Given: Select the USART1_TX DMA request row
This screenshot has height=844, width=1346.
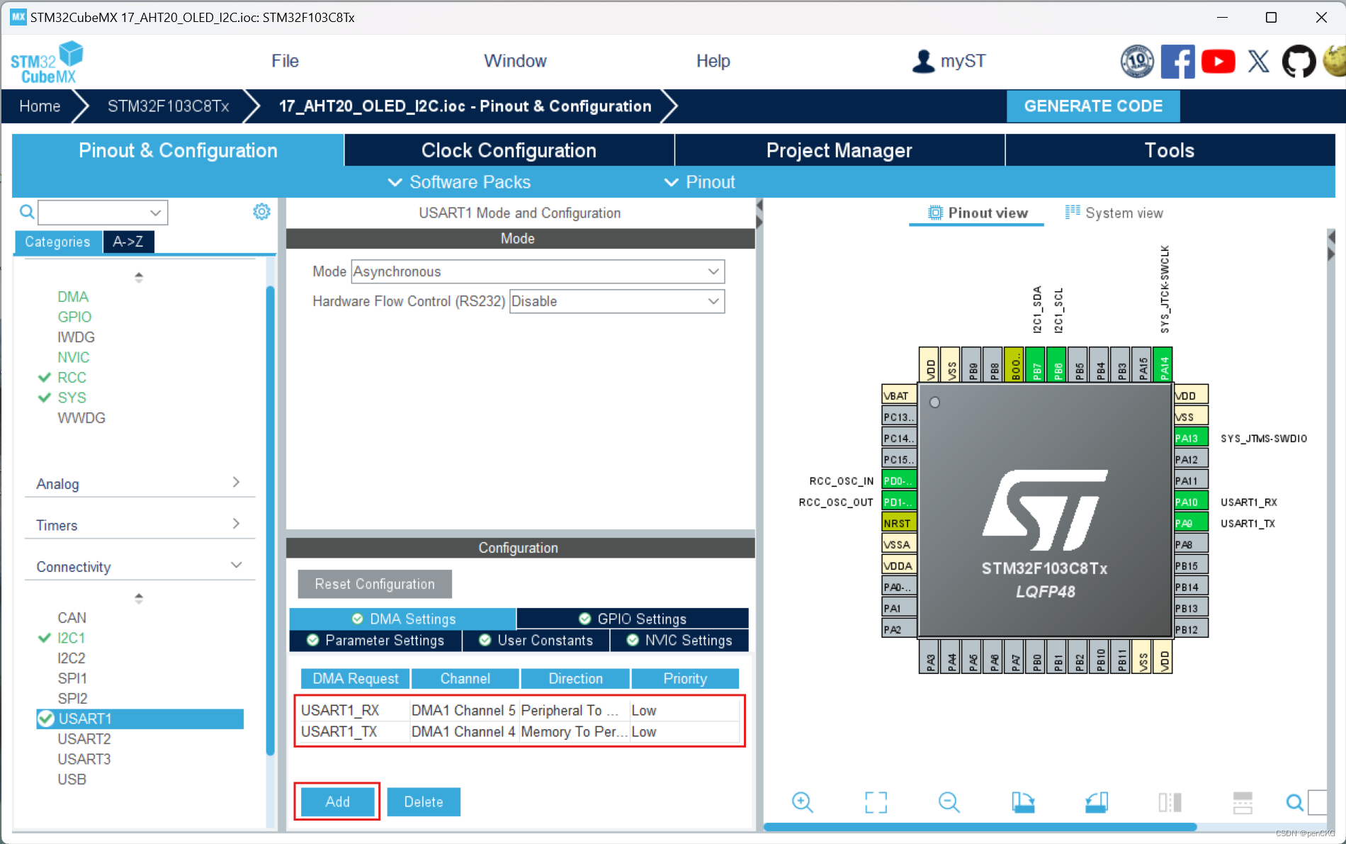Looking at the screenshot, I should (x=519, y=731).
